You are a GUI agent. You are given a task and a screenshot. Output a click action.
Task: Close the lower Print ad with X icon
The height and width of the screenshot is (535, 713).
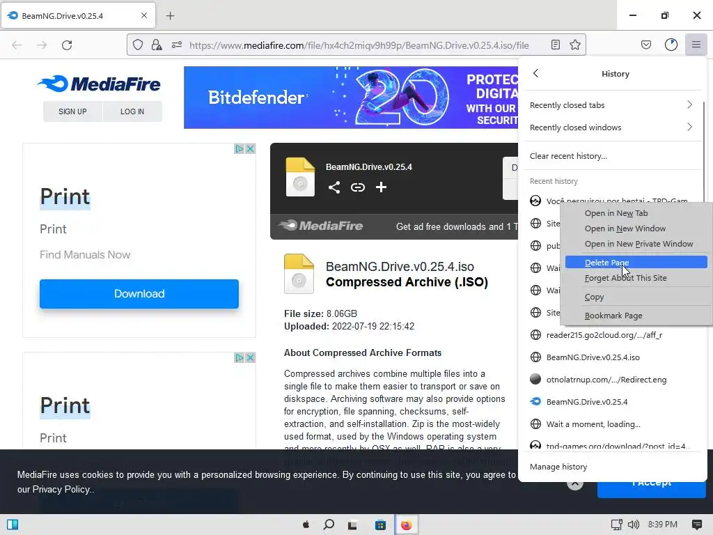250,357
